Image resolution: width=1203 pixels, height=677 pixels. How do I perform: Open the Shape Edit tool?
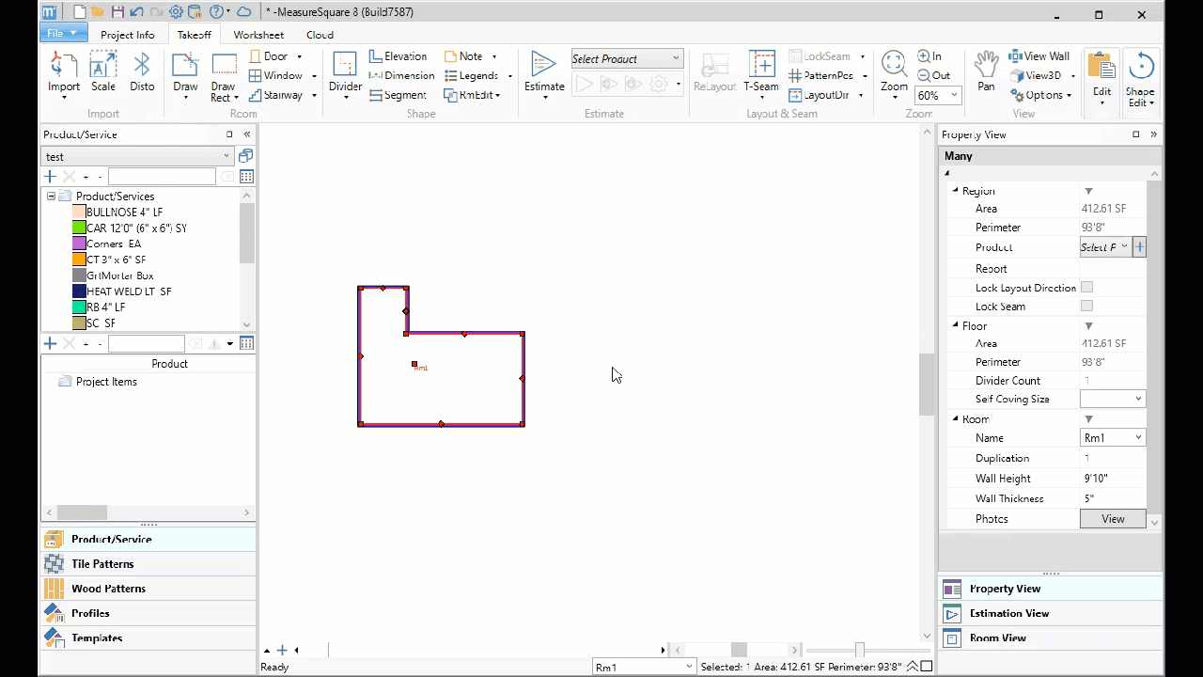[x=1140, y=80]
